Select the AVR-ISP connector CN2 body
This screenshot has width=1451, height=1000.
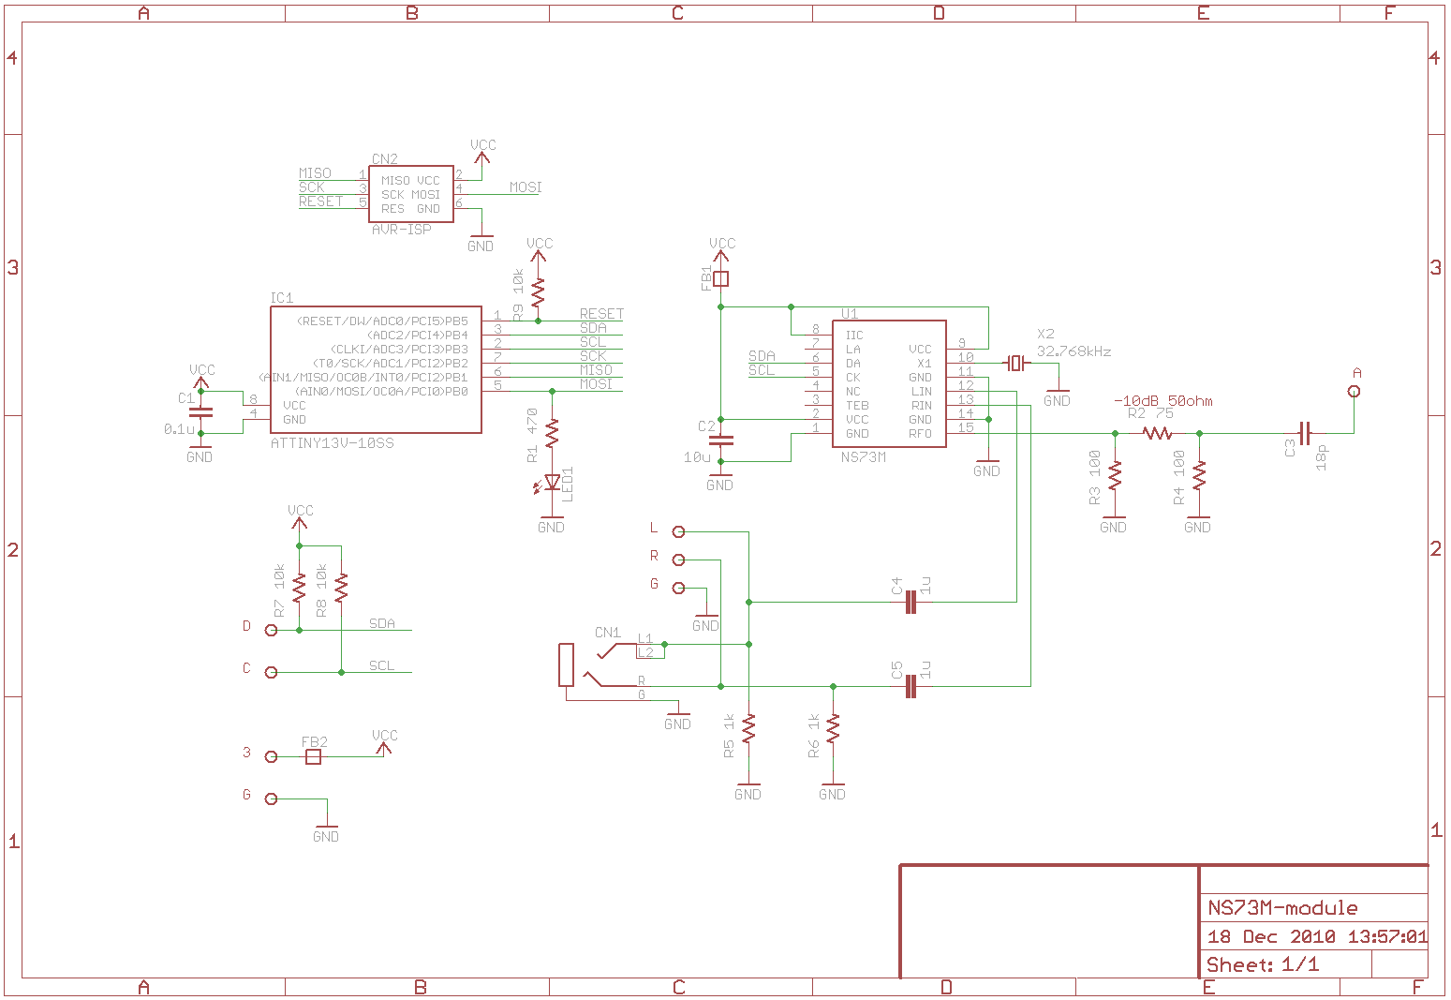[x=410, y=194]
